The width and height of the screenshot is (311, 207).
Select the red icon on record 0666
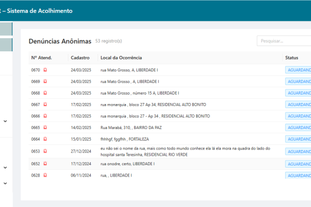coord(45,116)
